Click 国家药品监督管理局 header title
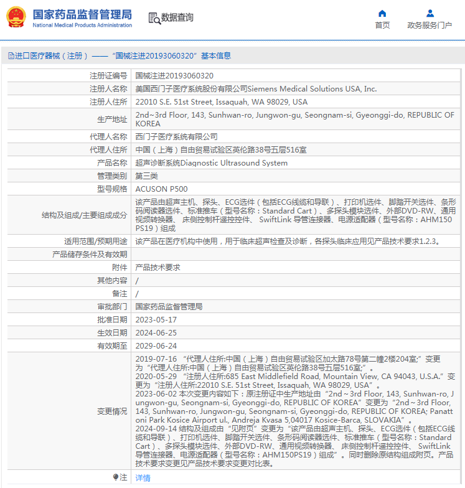465x488 pixels. [x=82, y=14]
